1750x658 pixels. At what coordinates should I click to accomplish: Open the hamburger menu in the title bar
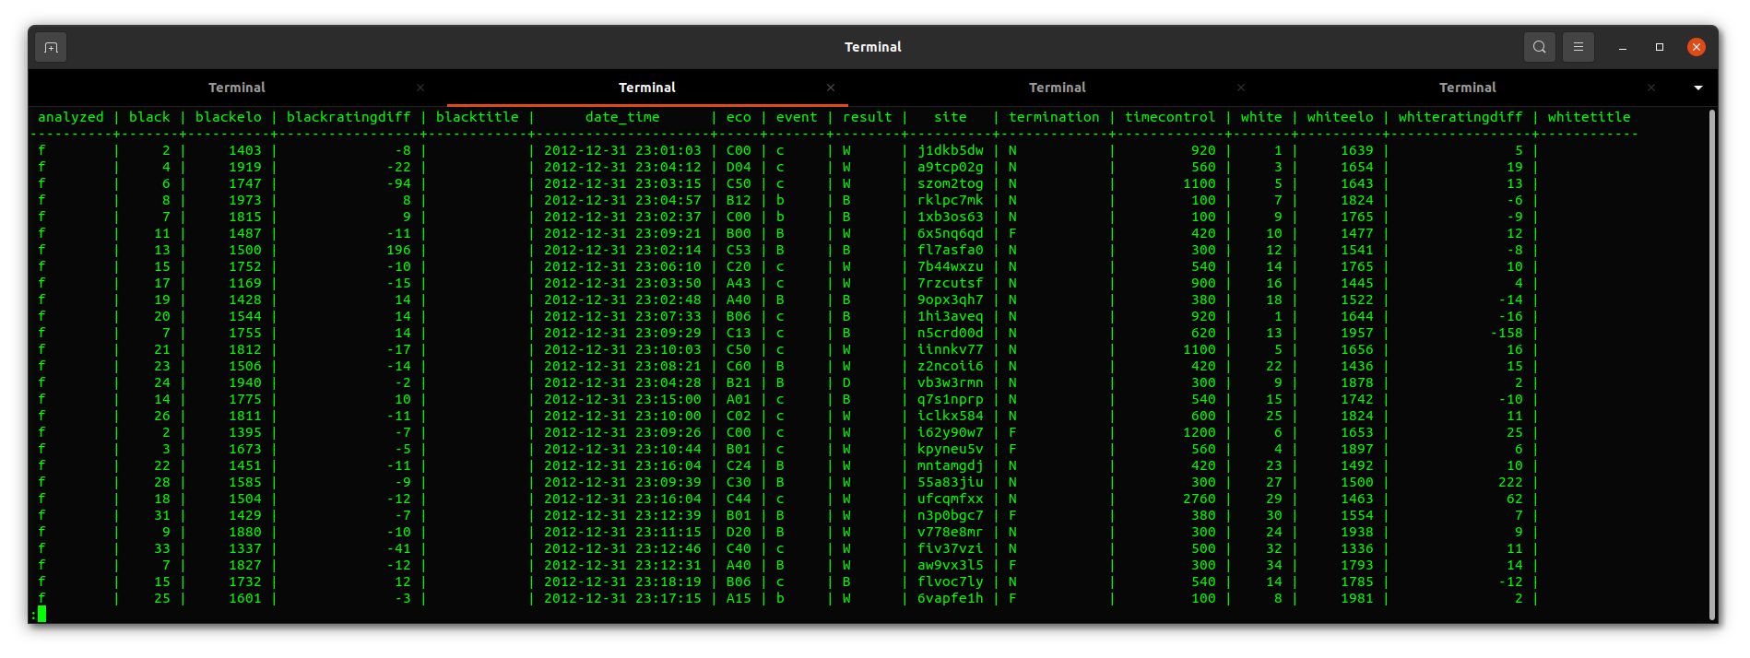point(1579,47)
